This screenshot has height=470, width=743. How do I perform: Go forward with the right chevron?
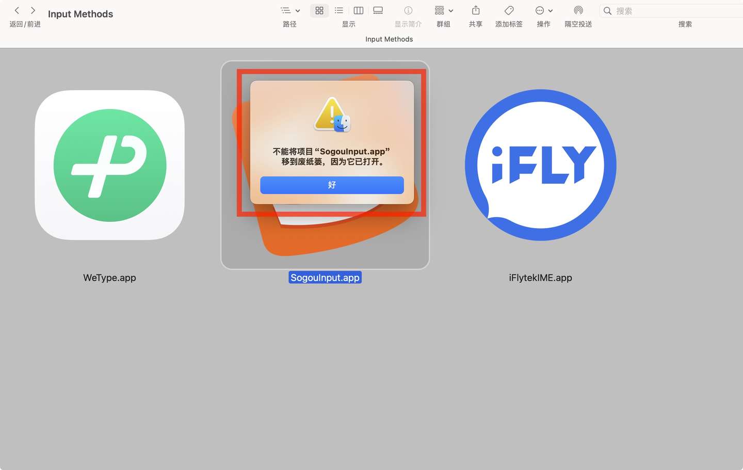point(33,10)
